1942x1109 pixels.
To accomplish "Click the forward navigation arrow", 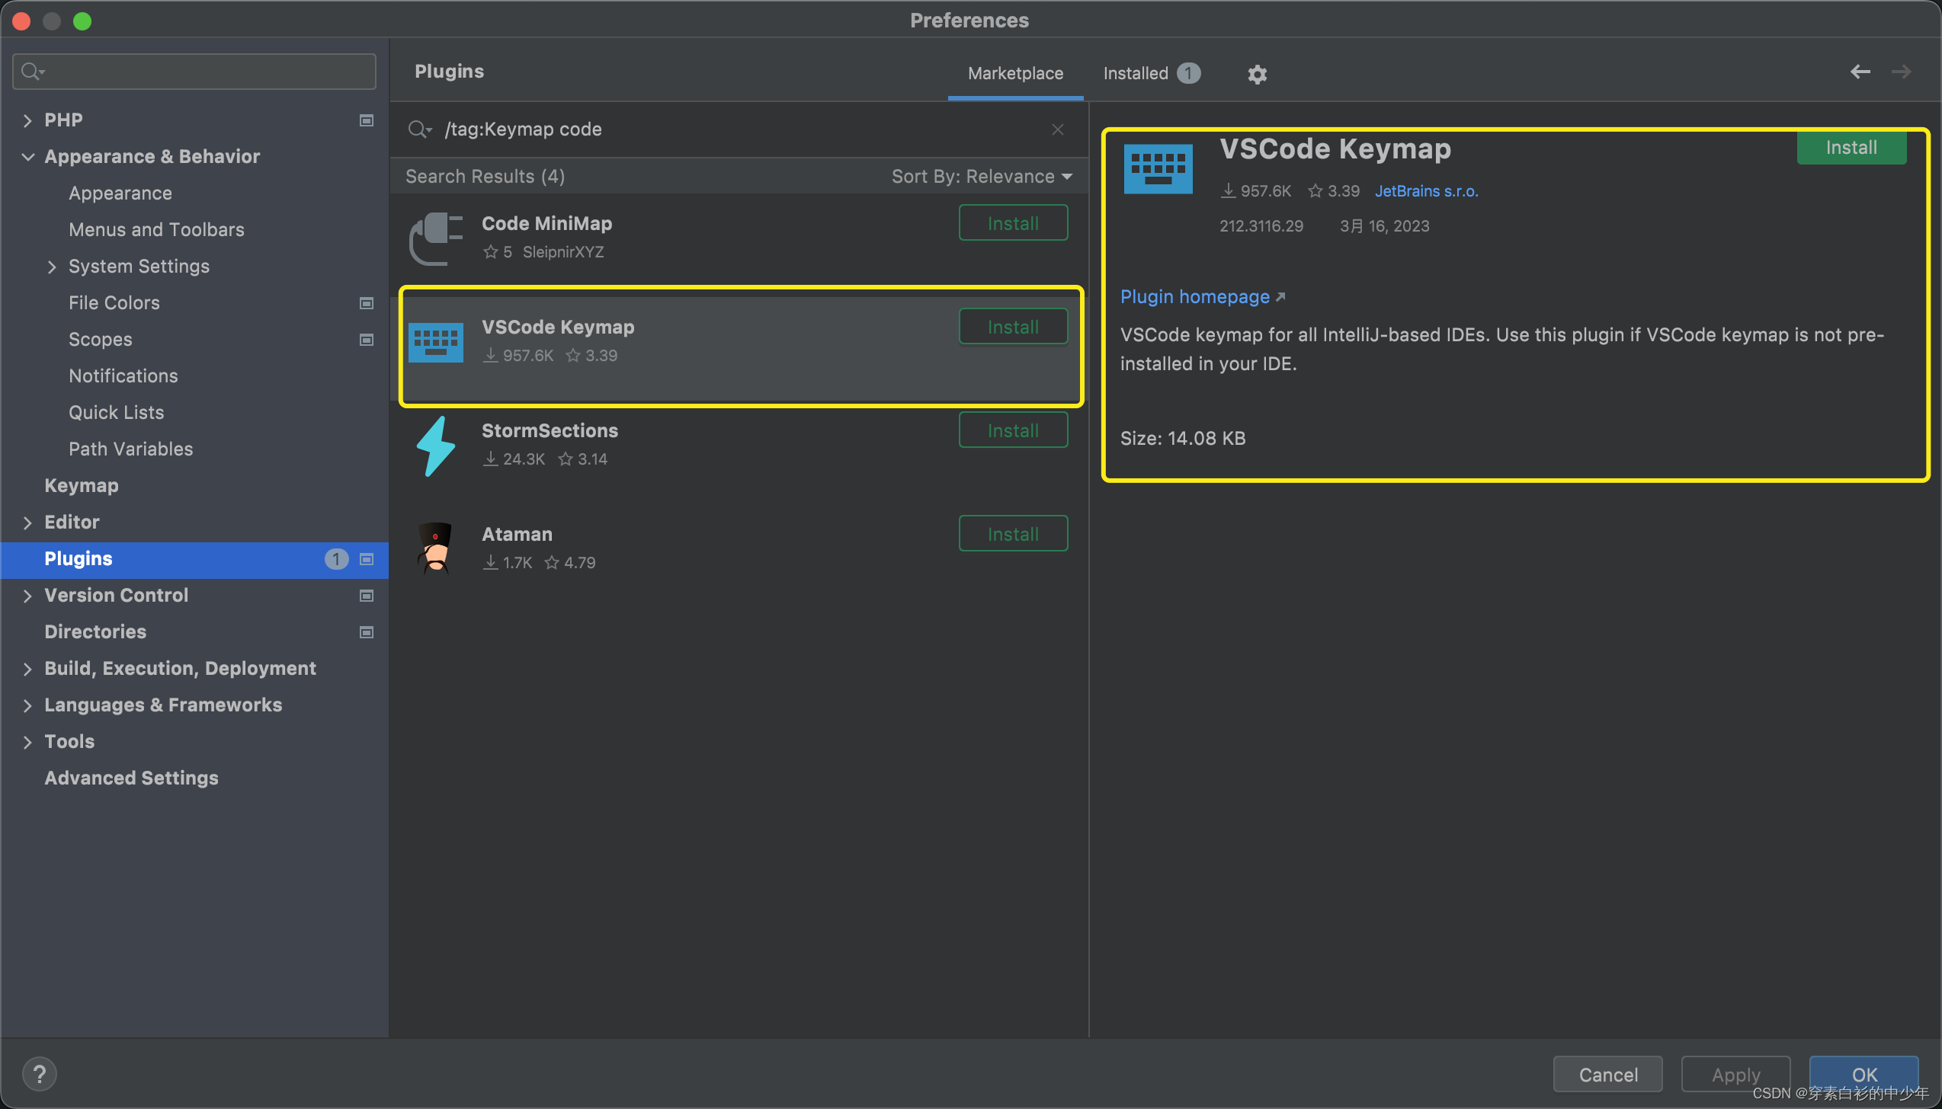I will click(x=1902, y=72).
